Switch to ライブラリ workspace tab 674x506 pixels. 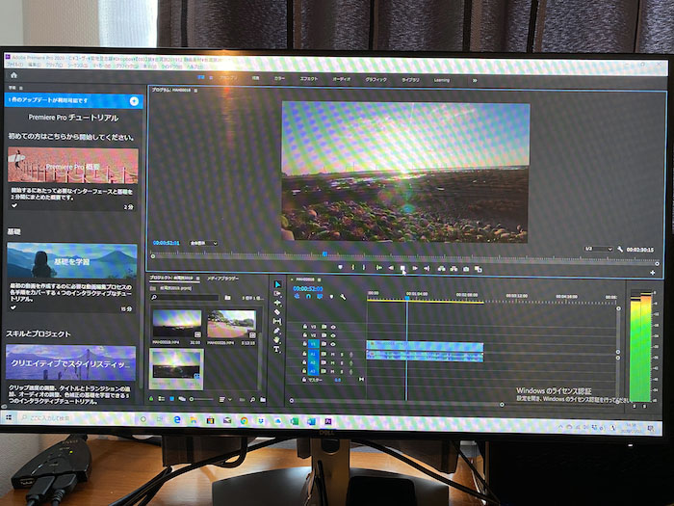pos(410,80)
